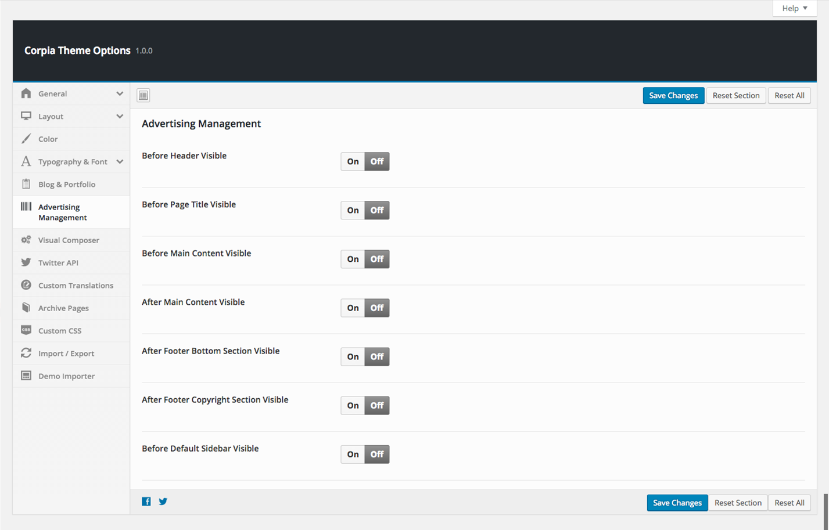Set After Main Content Visible to Off
Viewport: 829px width, 530px height.
(377, 308)
